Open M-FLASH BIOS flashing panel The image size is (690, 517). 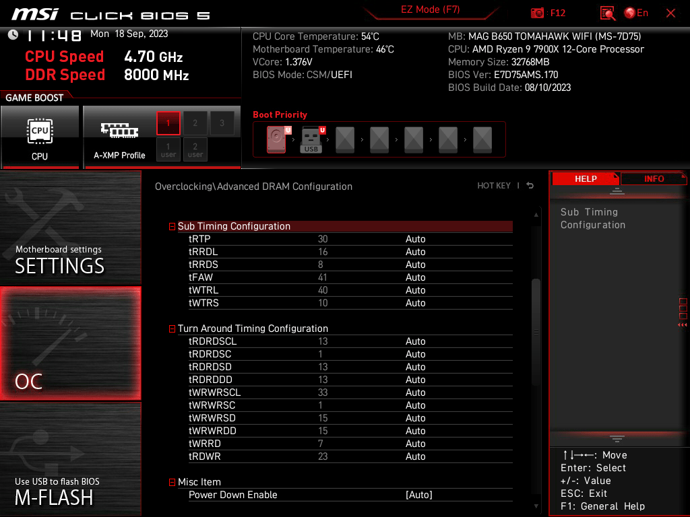[70, 459]
